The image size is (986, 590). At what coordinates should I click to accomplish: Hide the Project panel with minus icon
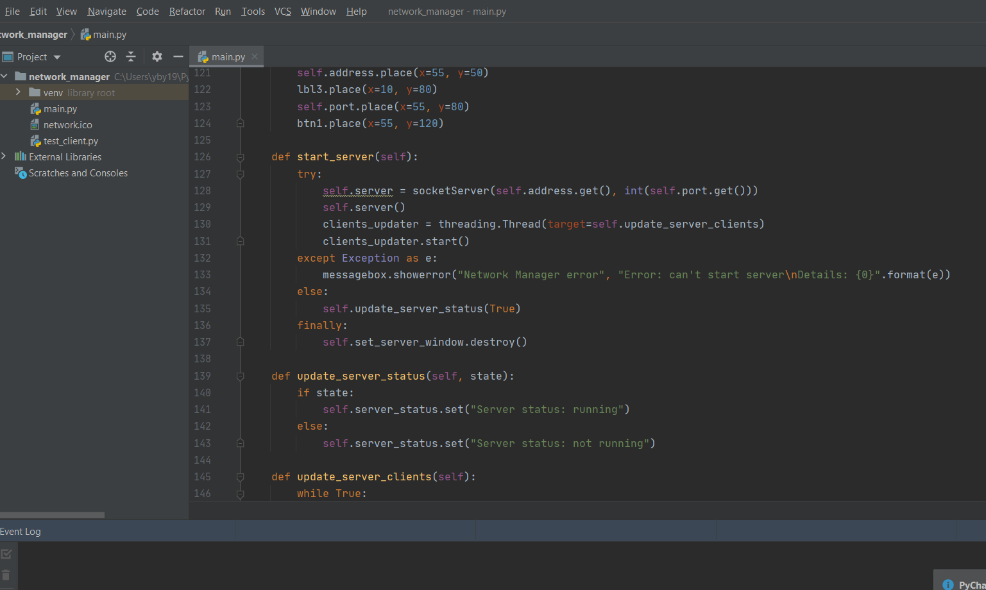178,56
